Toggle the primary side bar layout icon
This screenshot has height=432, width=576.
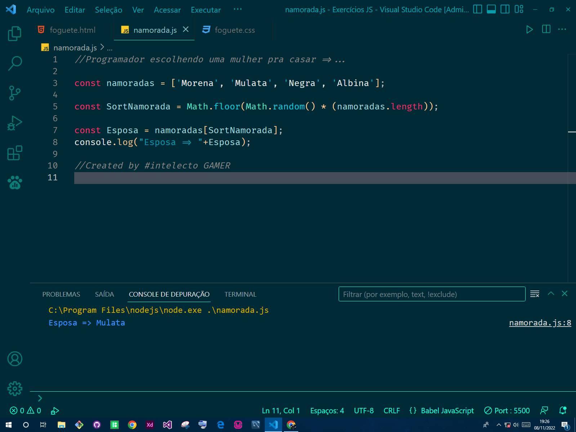click(x=477, y=9)
